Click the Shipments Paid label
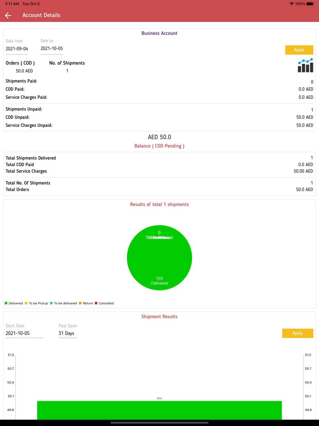The image size is (319, 426). (21, 81)
